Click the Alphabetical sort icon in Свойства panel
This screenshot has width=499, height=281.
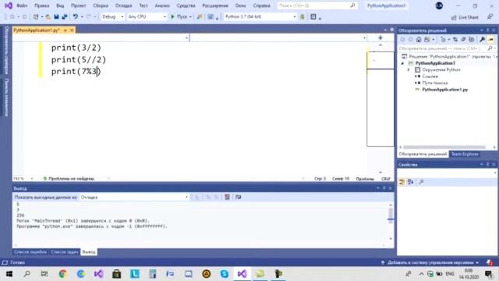411,182
